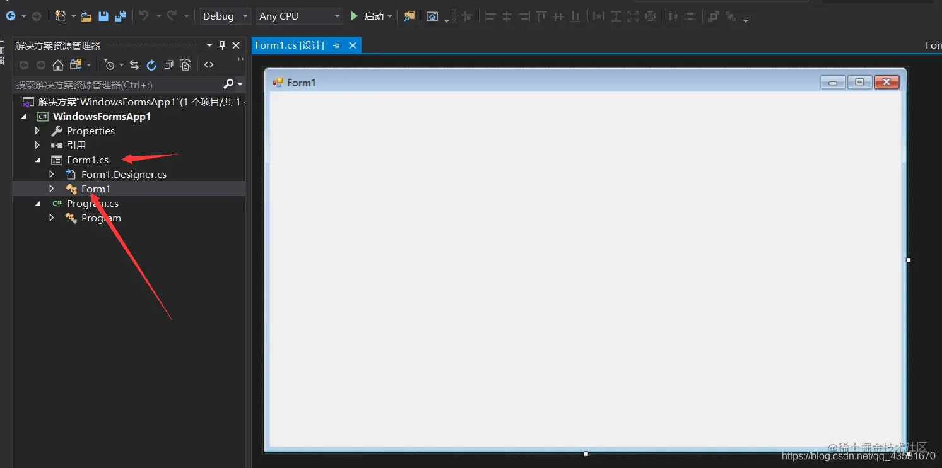Open the Solution Explorer window options dropdown
The height and width of the screenshot is (468, 942).
209,45
